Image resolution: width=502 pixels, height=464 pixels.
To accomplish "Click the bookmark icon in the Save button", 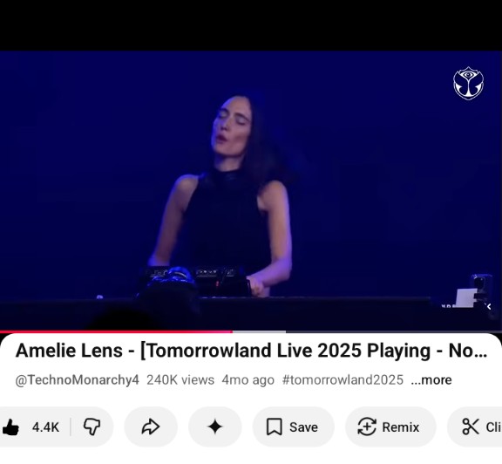I will tap(274, 426).
